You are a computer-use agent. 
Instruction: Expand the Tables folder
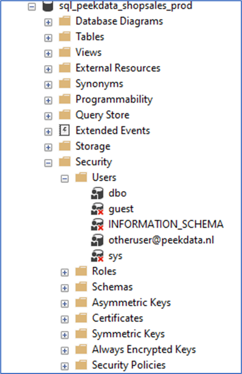(x=48, y=38)
